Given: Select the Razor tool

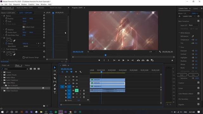Looking at the screenshot, I should (x=55, y=78).
